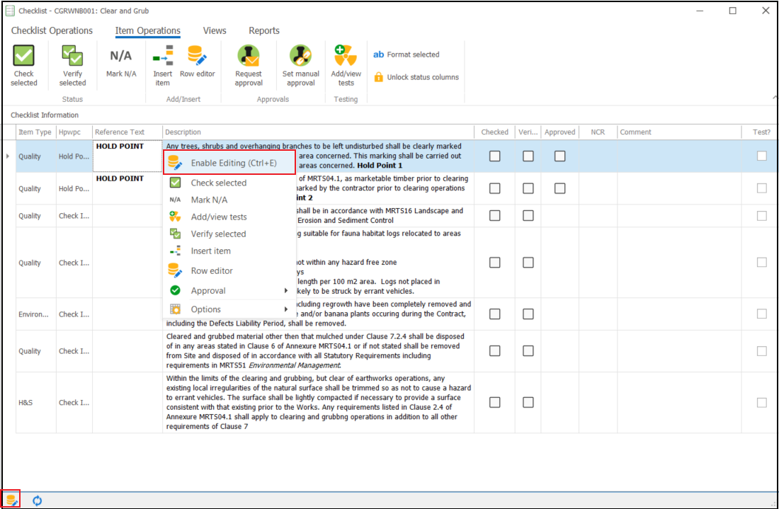Click the Unlock status columns padlock

[x=379, y=77]
